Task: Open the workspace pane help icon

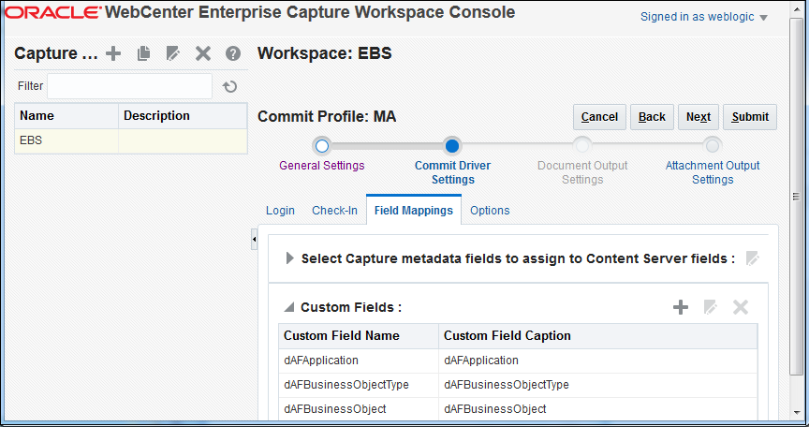Action: 233,54
